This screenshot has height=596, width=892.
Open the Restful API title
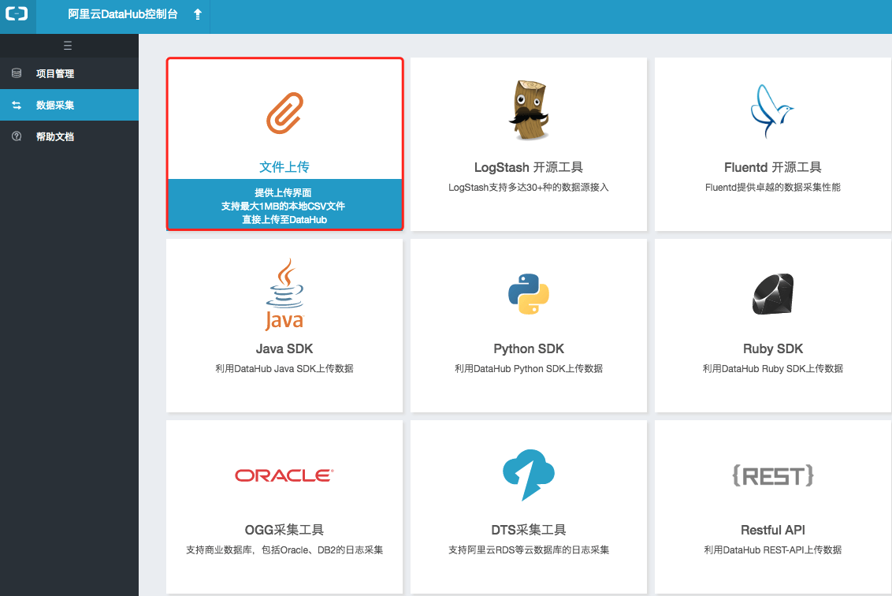[x=772, y=530]
